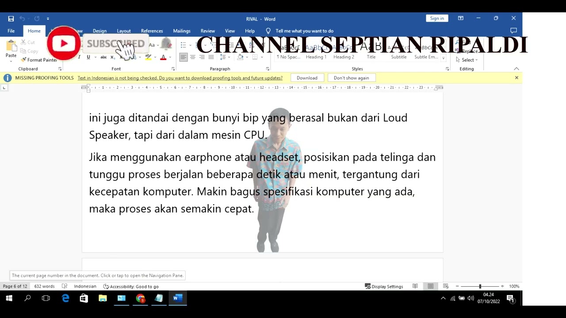Apply the red font color

[x=163, y=57]
